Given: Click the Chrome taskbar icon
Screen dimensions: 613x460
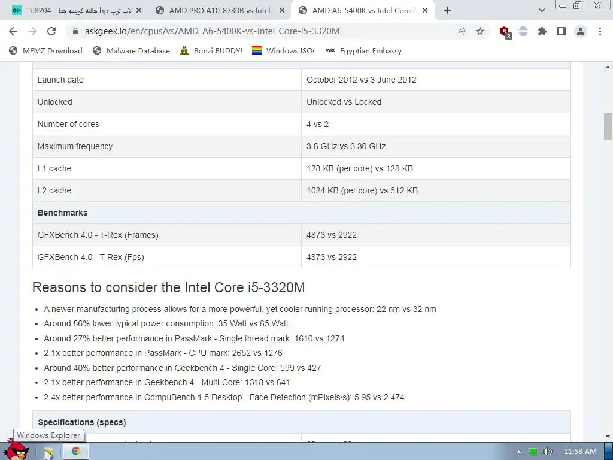Looking at the screenshot, I should [x=76, y=452].
